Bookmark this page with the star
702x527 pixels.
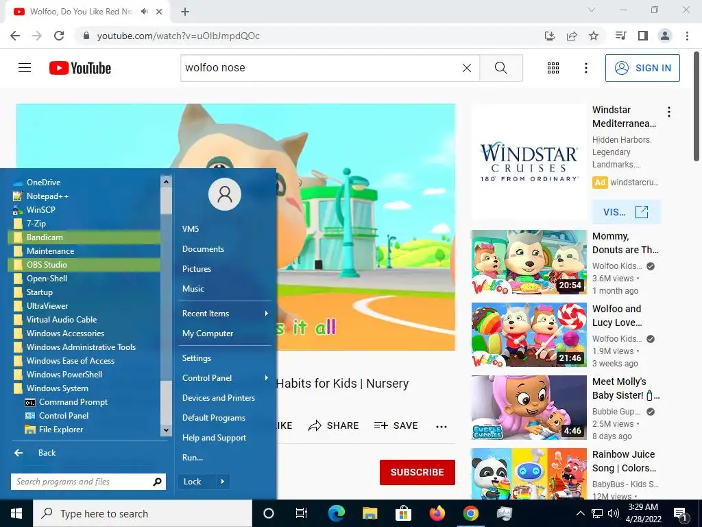[594, 36]
